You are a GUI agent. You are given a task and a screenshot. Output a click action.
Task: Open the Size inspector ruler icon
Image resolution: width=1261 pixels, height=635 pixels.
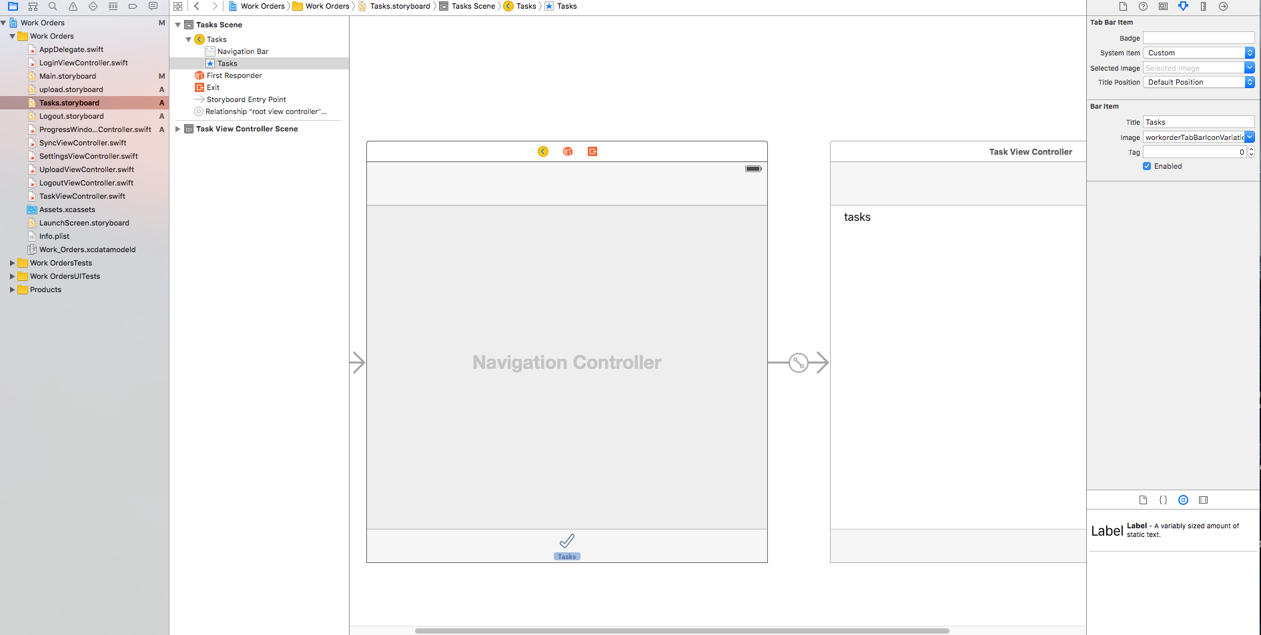1203,6
